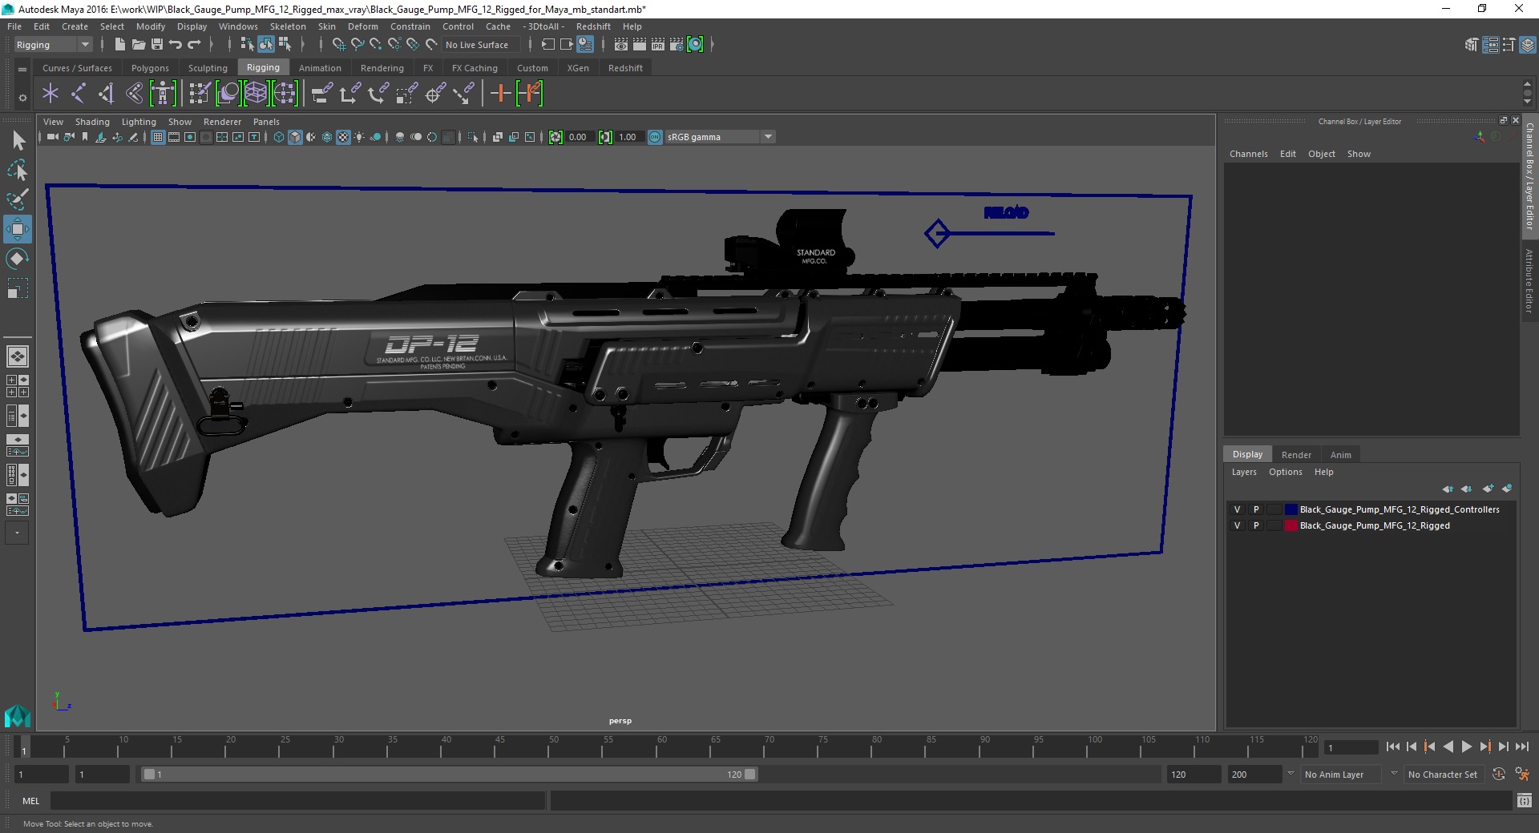Toggle playback P of Black_Gauge_Pump_MFG_12_Rigged layer
This screenshot has height=833, width=1539.
1256,525
